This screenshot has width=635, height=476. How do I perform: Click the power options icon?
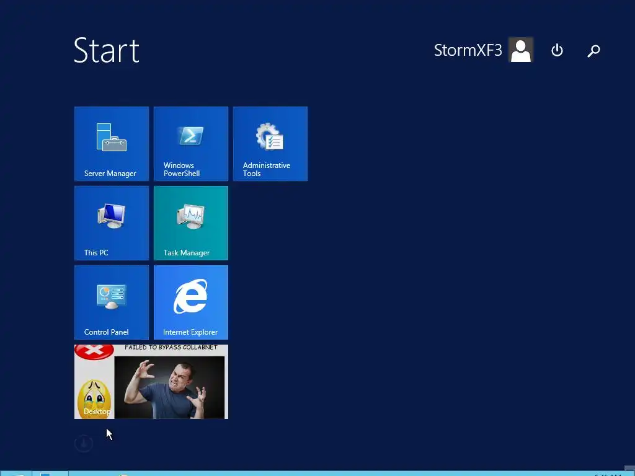(557, 50)
